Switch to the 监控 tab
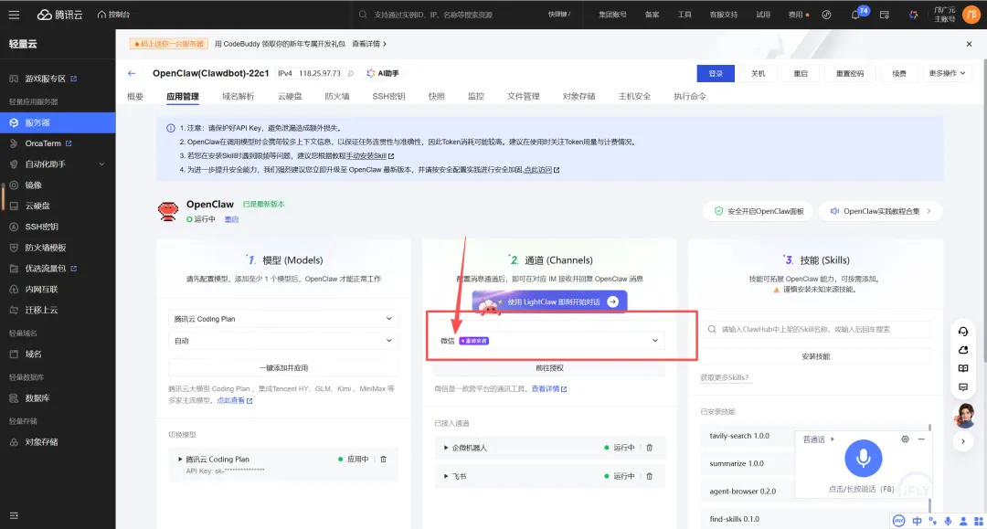Screen dimensions: 987x529 point(476,96)
